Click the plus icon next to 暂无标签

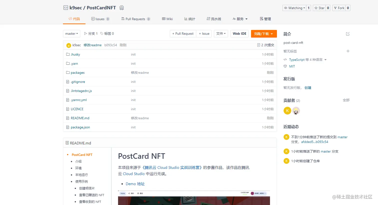(348, 51)
